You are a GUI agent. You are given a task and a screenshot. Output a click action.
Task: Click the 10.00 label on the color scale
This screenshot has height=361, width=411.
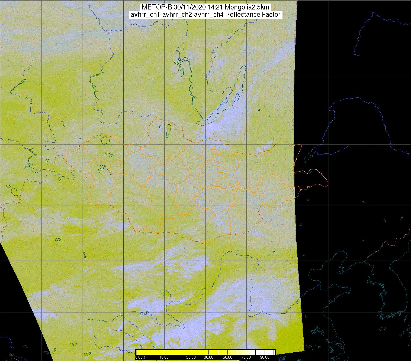click(164, 357)
